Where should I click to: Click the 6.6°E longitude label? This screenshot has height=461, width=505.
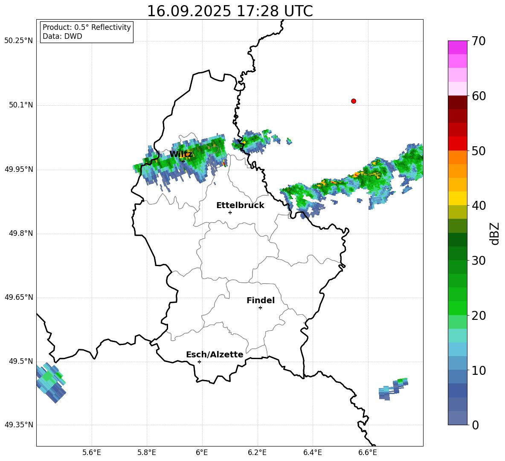[368, 452]
